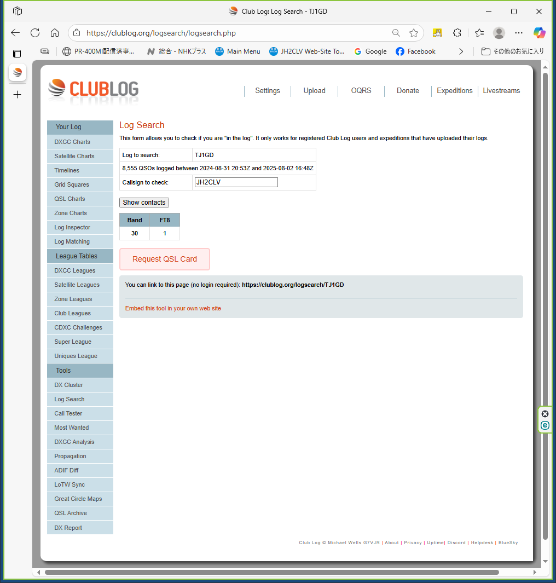The width and height of the screenshot is (556, 583).
Task: Click the Callsign to check field
Action: 236,182
